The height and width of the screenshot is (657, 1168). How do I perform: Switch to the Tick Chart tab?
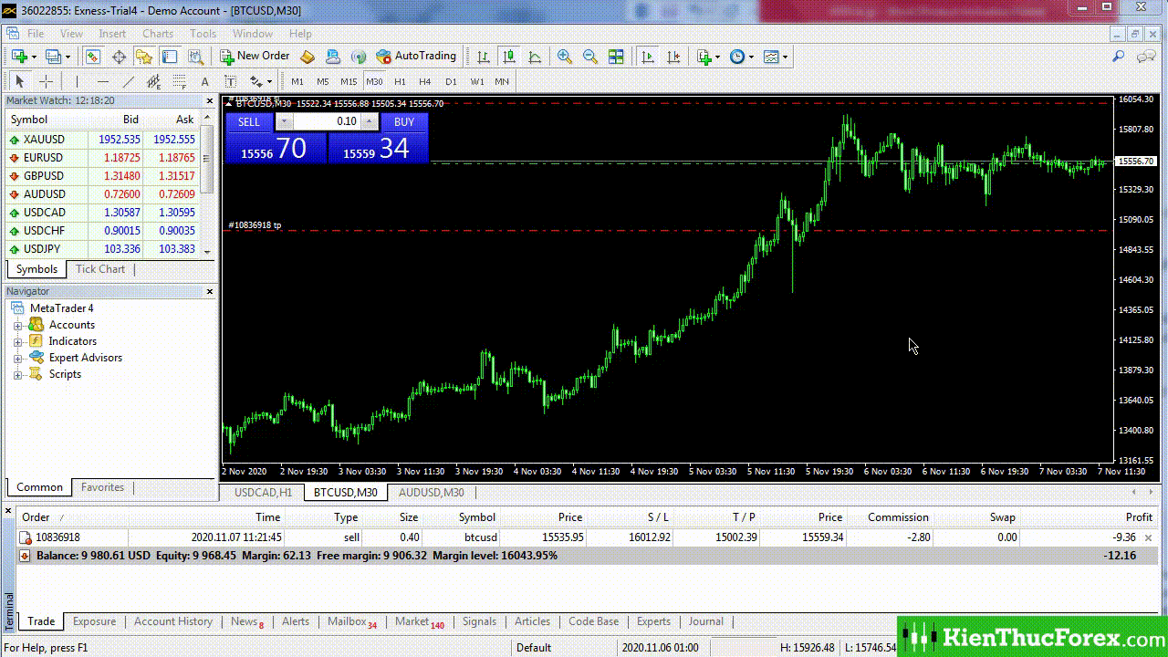[x=100, y=269]
